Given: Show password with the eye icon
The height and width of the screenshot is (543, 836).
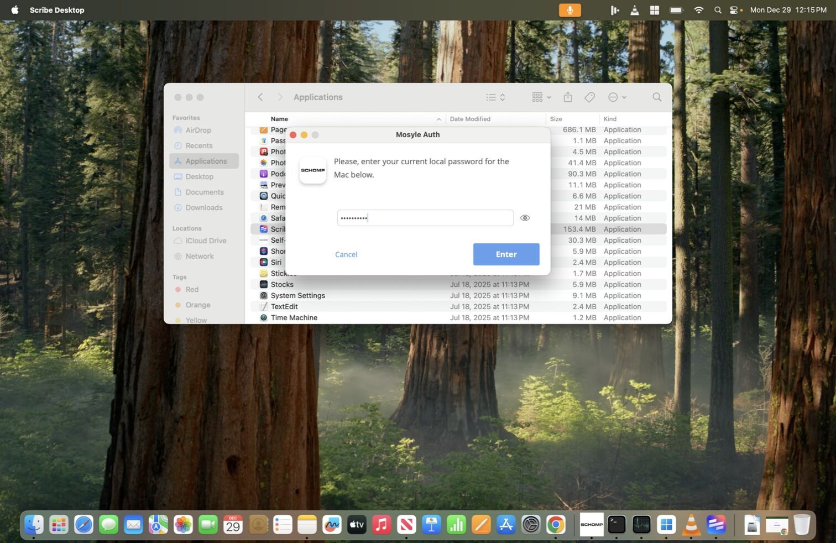Looking at the screenshot, I should coord(525,218).
